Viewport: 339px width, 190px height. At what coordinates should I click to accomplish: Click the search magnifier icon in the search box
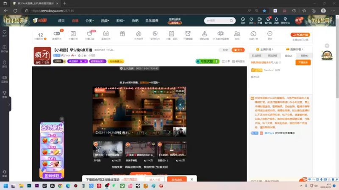pyautogui.click(x=231, y=21)
